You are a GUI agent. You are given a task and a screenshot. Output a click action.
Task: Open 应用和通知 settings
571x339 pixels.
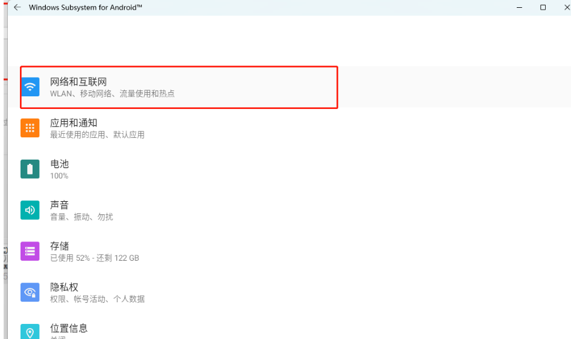tap(74, 123)
